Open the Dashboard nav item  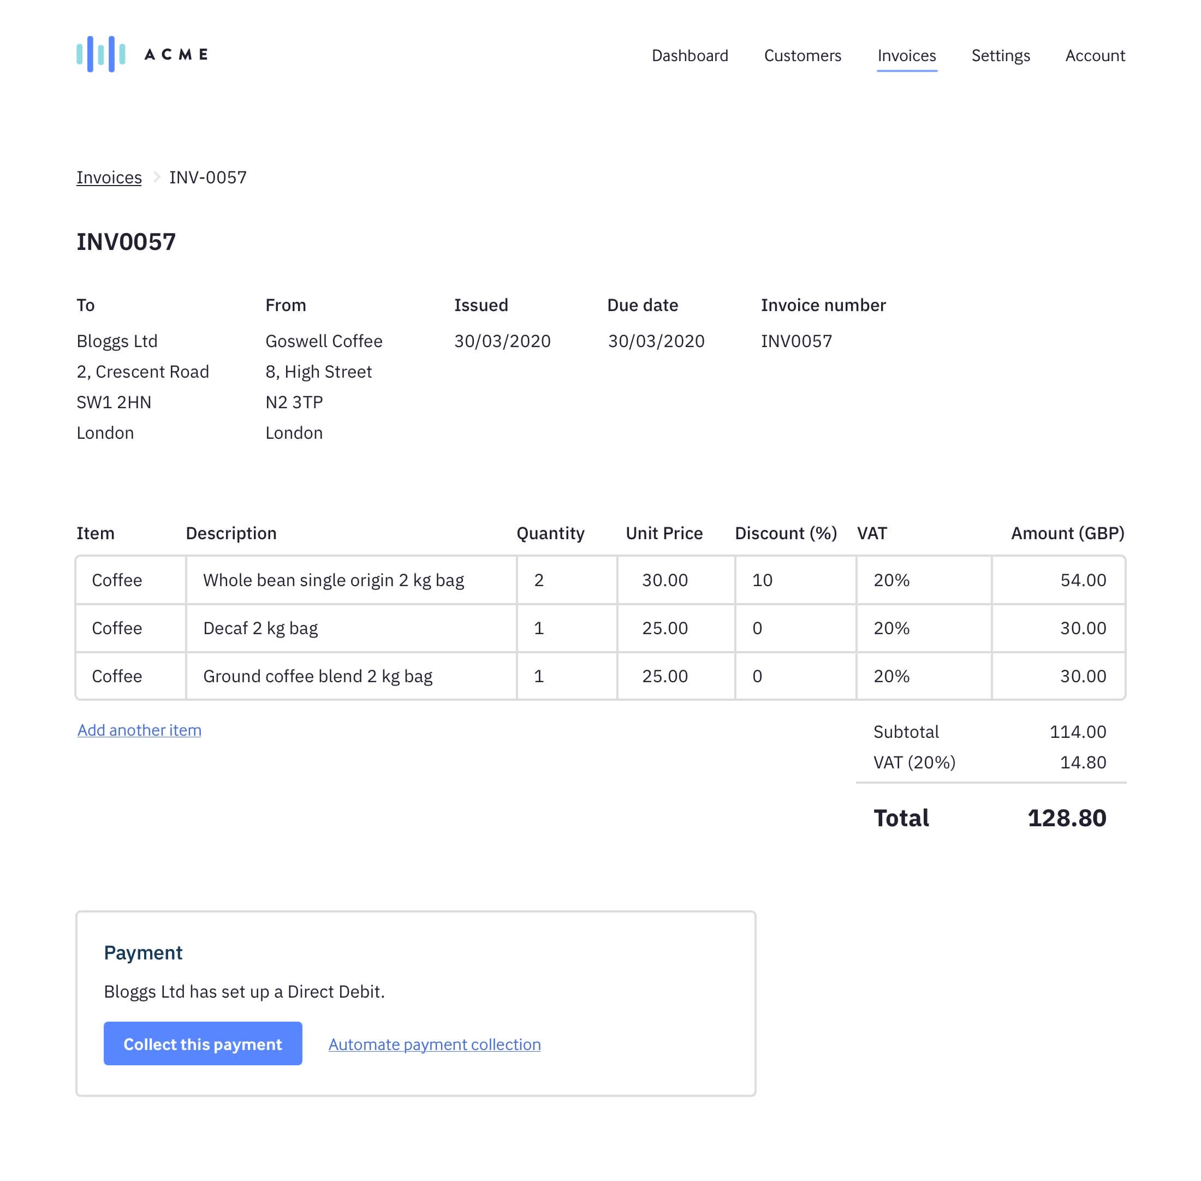coord(689,56)
